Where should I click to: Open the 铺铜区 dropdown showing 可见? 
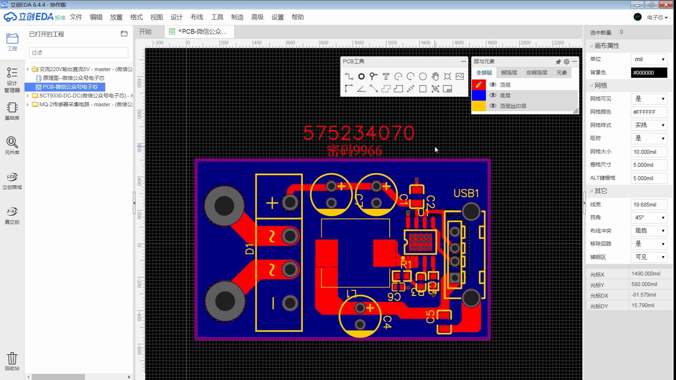click(x=649, y=257)
